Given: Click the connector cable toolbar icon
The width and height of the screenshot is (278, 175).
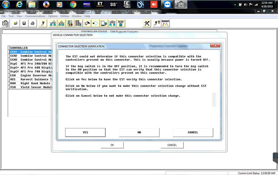Looking at the screenshot, I should tap(43, 23).
